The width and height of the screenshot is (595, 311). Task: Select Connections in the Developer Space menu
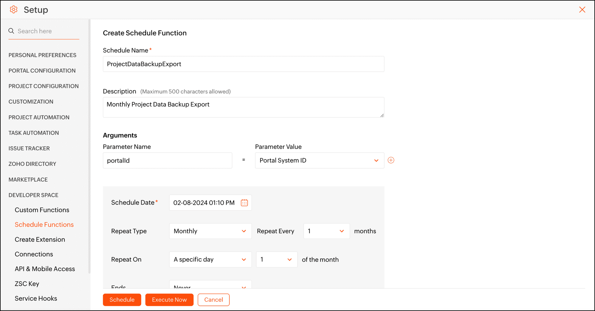(x=34, y=254)
